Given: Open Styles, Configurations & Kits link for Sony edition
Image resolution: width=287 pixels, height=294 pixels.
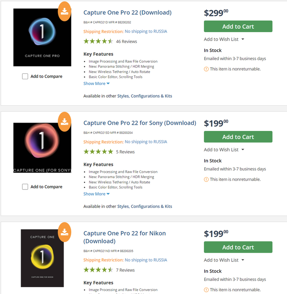Looking at the screenshot, I should [144, 206].
